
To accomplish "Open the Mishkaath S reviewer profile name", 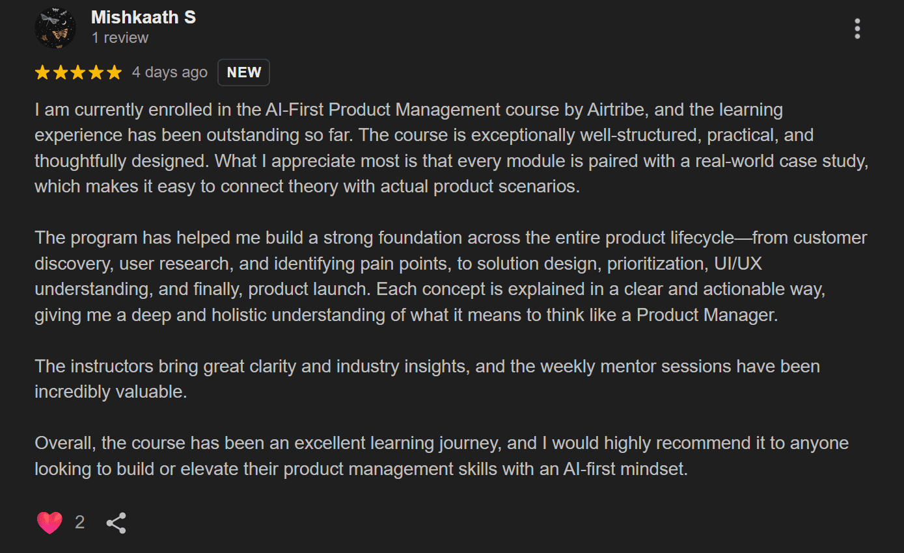I will 143,18.
